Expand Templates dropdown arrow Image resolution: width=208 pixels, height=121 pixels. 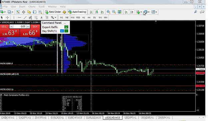tap(156, 12)
